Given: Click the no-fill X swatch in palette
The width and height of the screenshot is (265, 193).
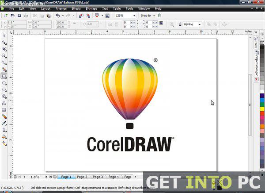Looking at the screenshot, I should coord(262,43).
